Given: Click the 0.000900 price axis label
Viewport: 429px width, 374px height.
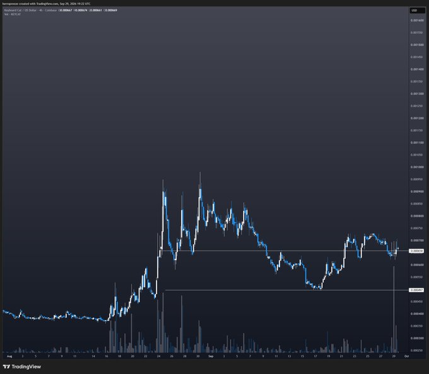Looking at the screenshot, I should 417,191.
